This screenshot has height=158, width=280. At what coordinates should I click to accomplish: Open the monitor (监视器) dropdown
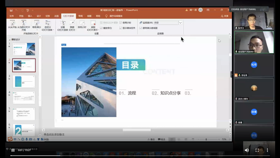(180, 23)
